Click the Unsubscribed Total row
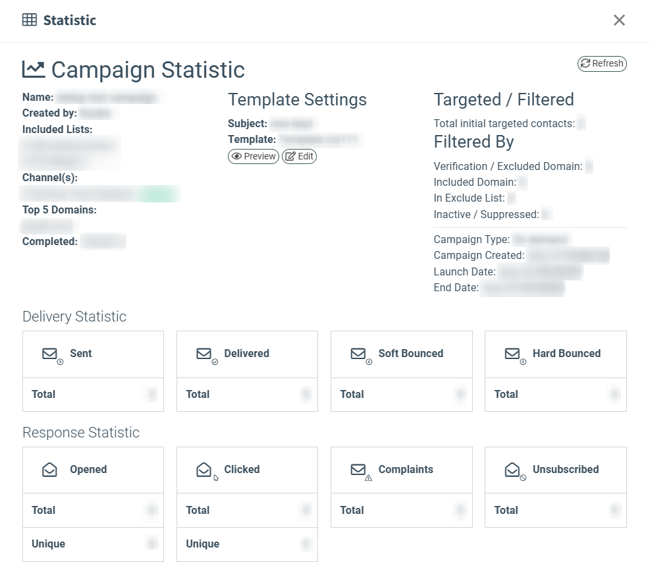The width and height of the screenshot is (650, 587). point(556,511)
